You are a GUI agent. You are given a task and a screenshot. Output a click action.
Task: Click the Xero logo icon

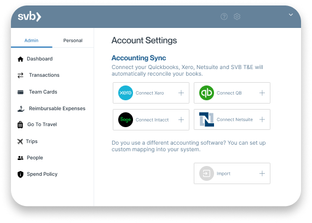point(125,93)
